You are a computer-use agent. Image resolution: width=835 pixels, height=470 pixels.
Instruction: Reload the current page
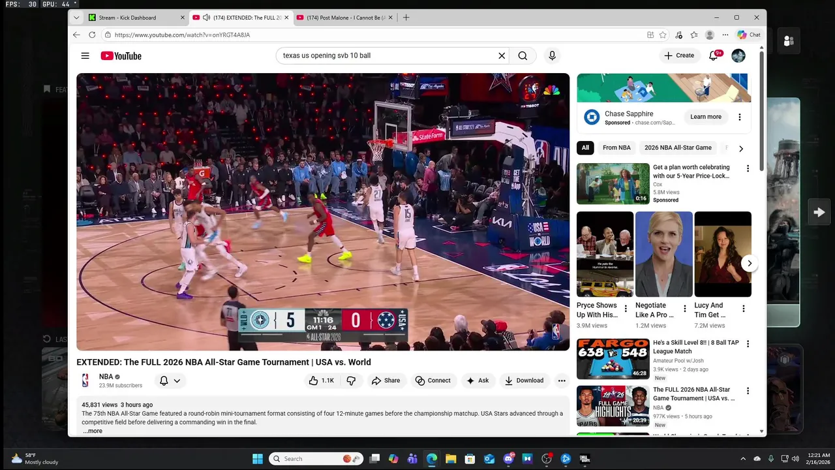(92, 35)
